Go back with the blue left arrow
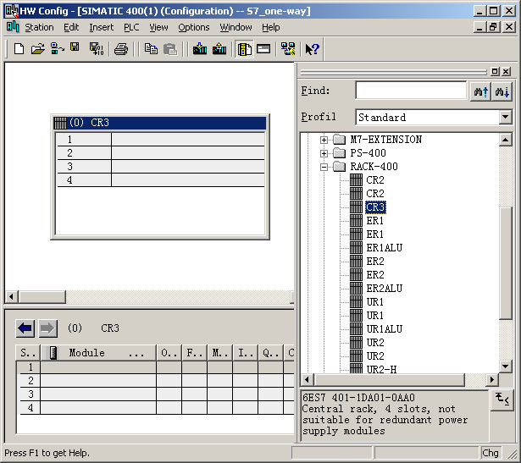The image size is (521, 463). pyautogui.click(x=25, y=328)
